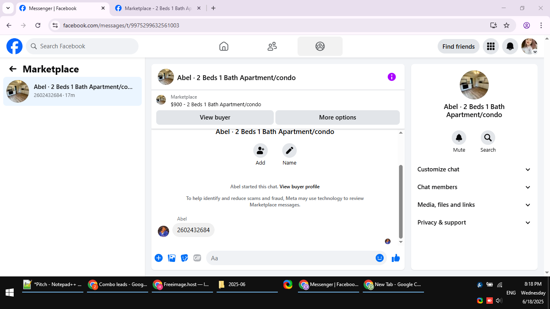This screenshot has height=309, width=550.
Task: Open the account profile picture menu
Action: pos(529,46)
